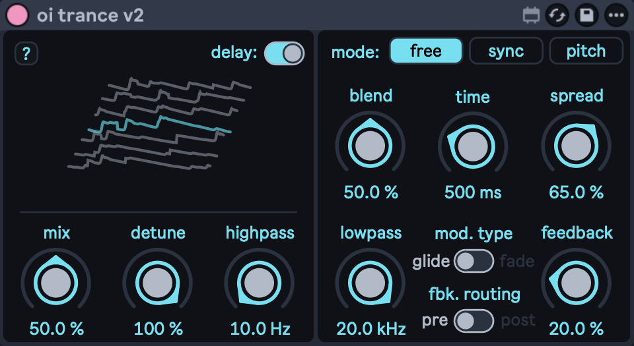The width and height of the screenshot is (634, 346).
Task: Click the 20.0 % feedback value
Action: pyautogui.click(x=577, y=328)
